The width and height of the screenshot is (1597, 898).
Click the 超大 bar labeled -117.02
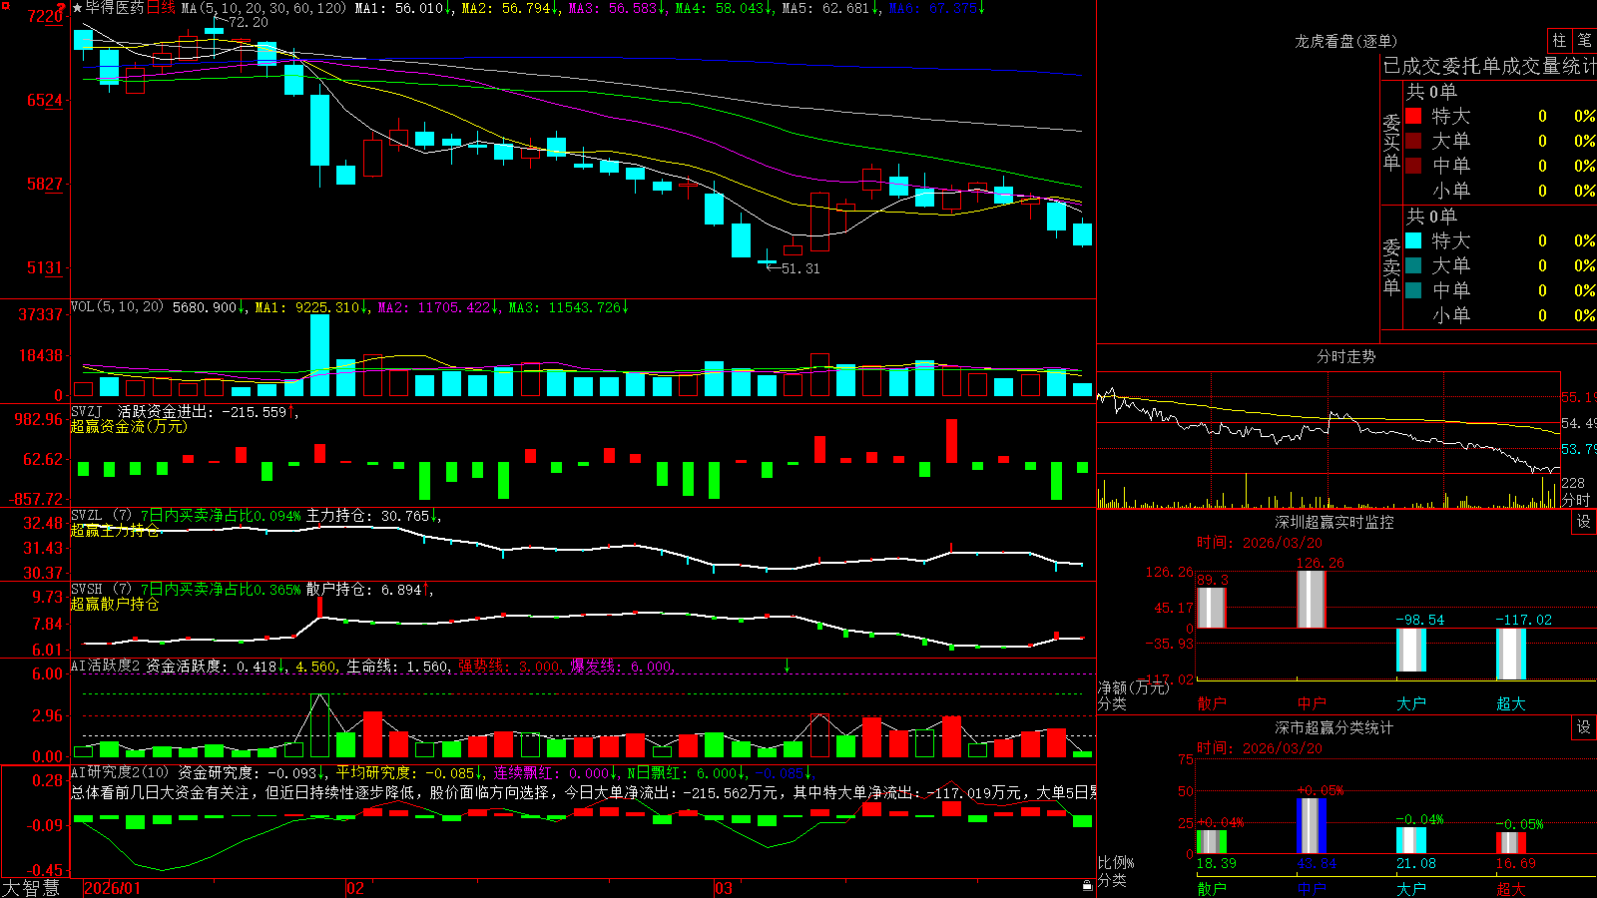point(1511,654)
